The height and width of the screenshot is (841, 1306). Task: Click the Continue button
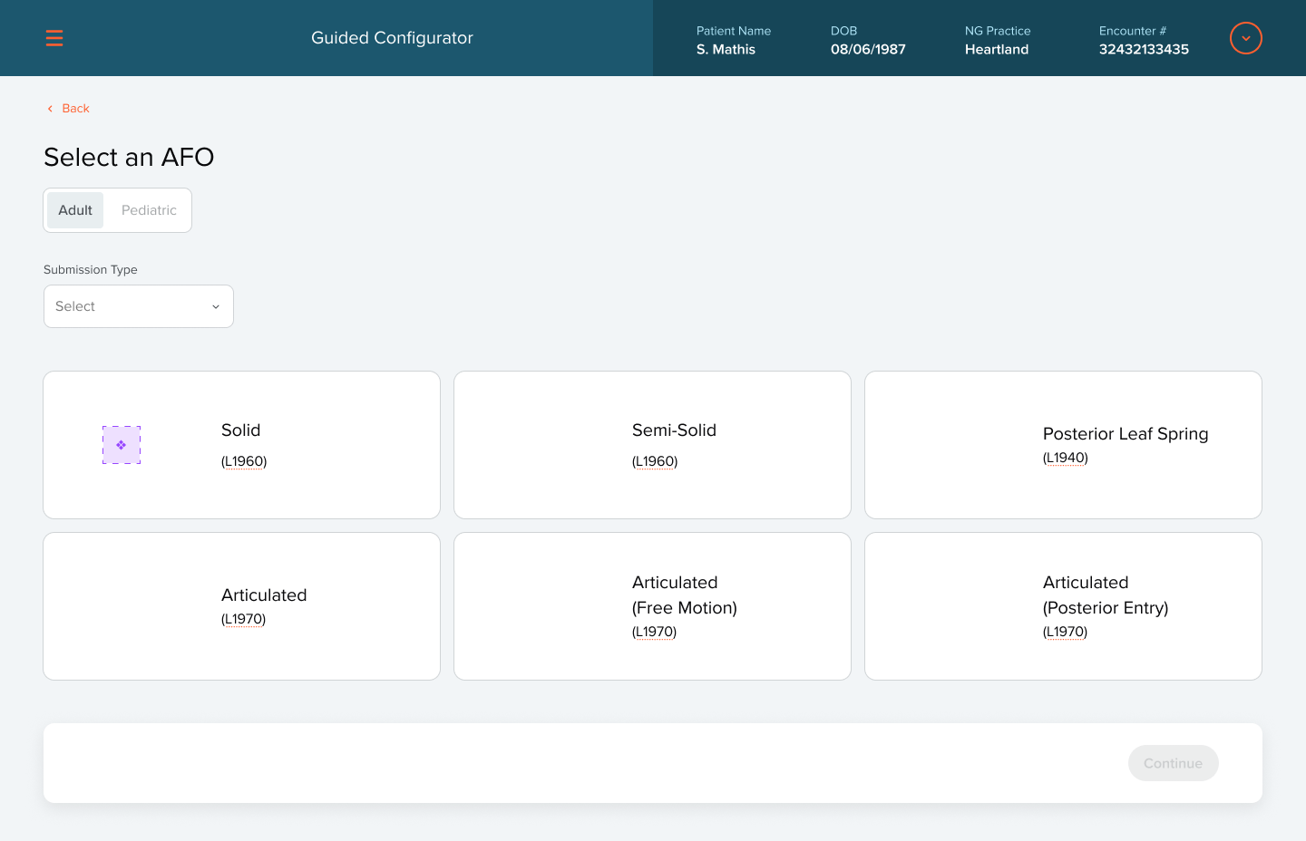click(1174, 763)
